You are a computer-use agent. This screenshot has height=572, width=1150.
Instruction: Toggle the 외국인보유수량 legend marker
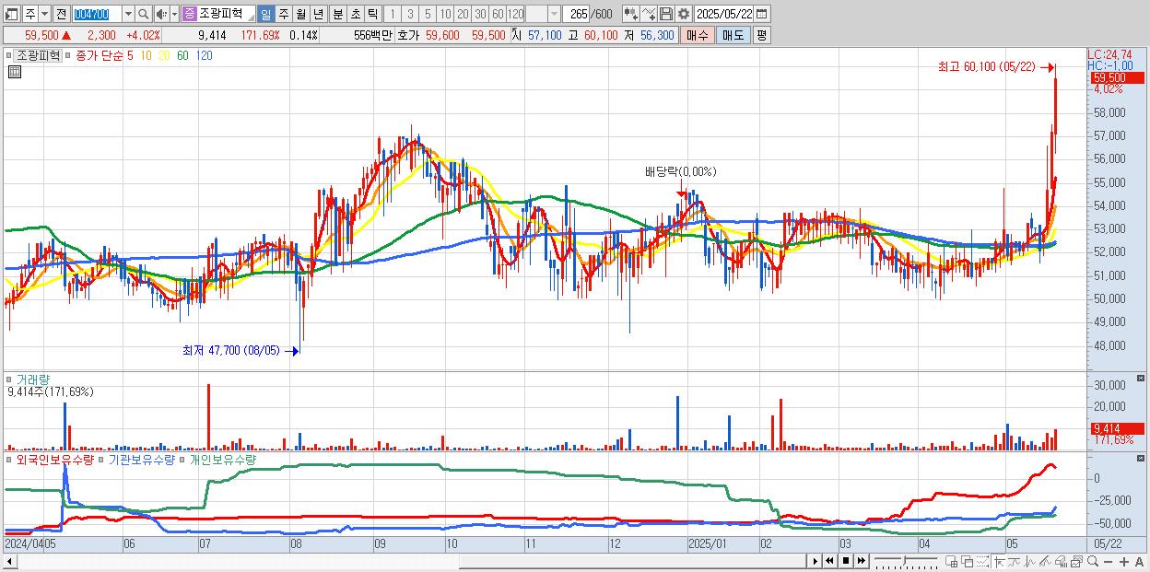pyautogui.click(x=10, y=459)
